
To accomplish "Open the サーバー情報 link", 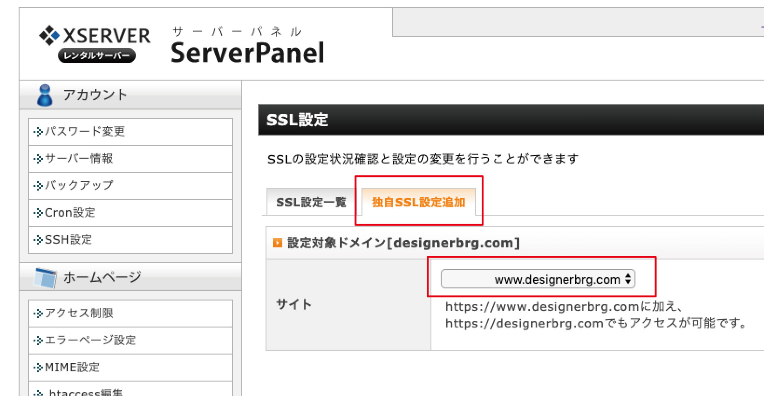I will [x=79, y=159].
